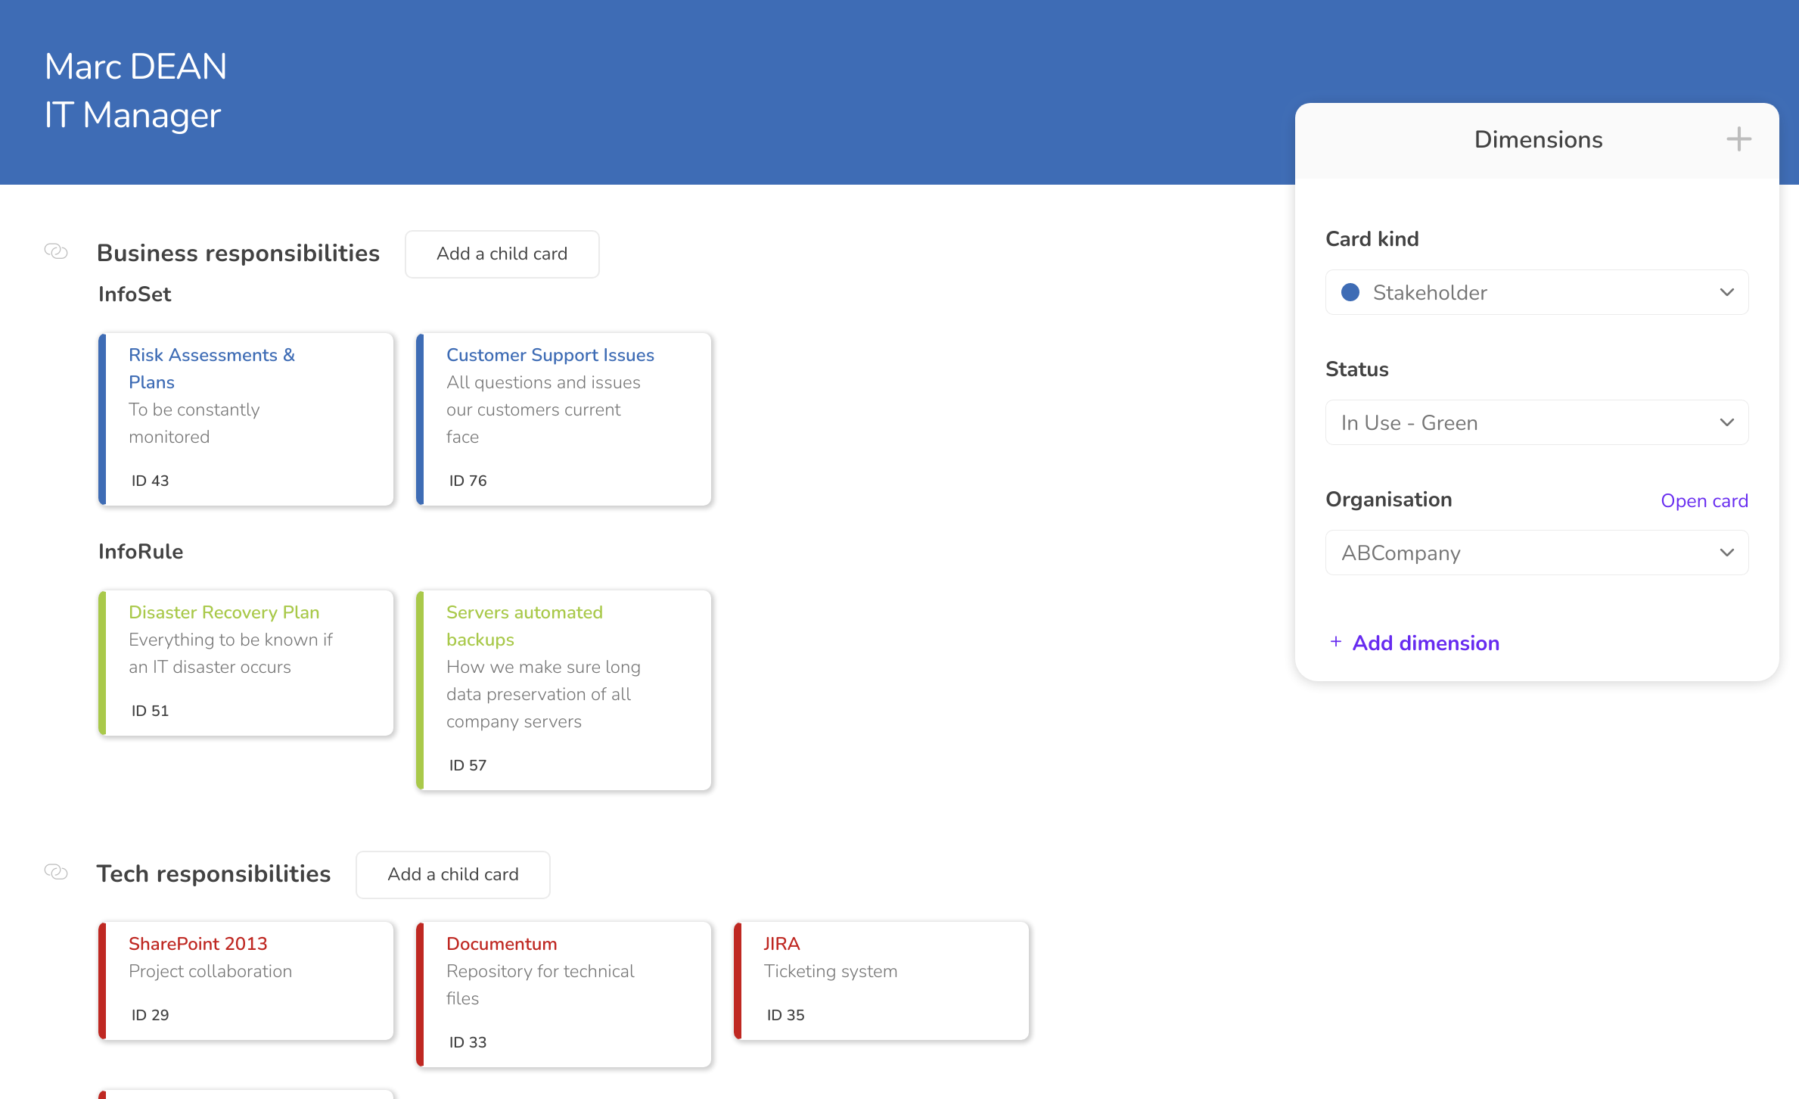Click link icon beside Business responsibilities
The image size is (1799, 1099).
[x=56, y=251]
